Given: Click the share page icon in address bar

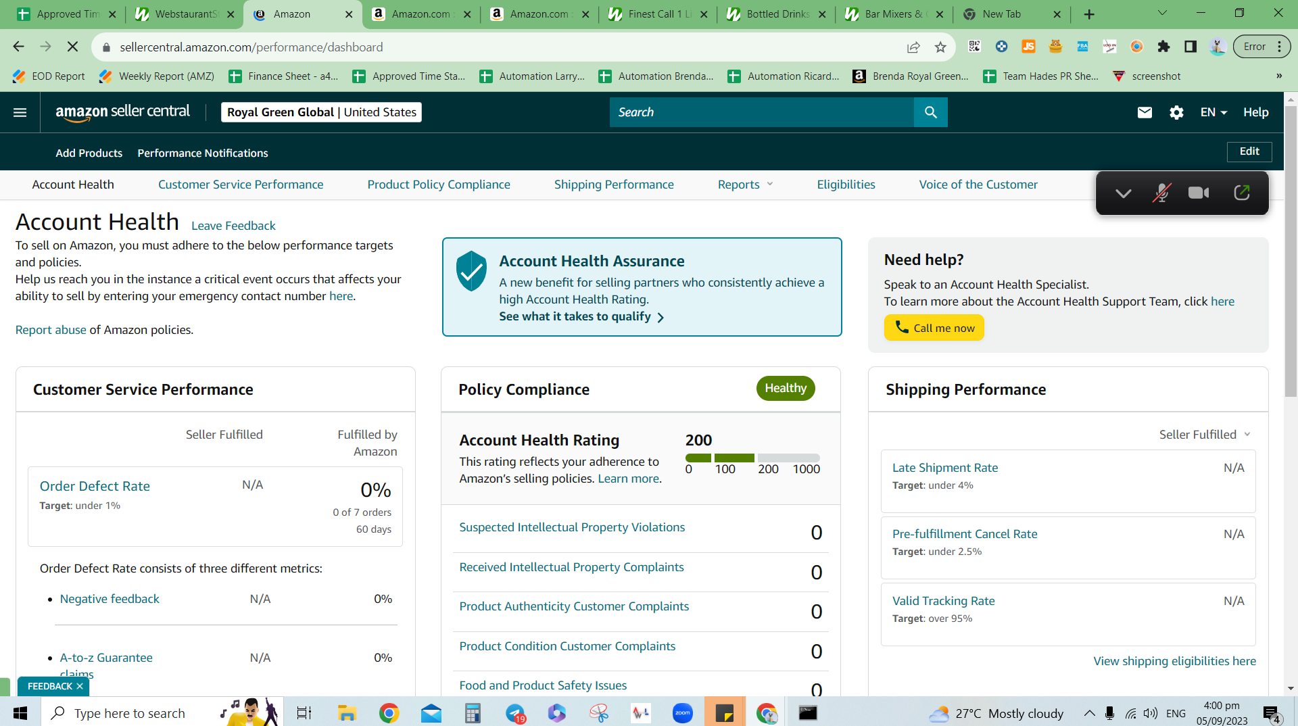Looking at the screenshot, I should point(913,47).
